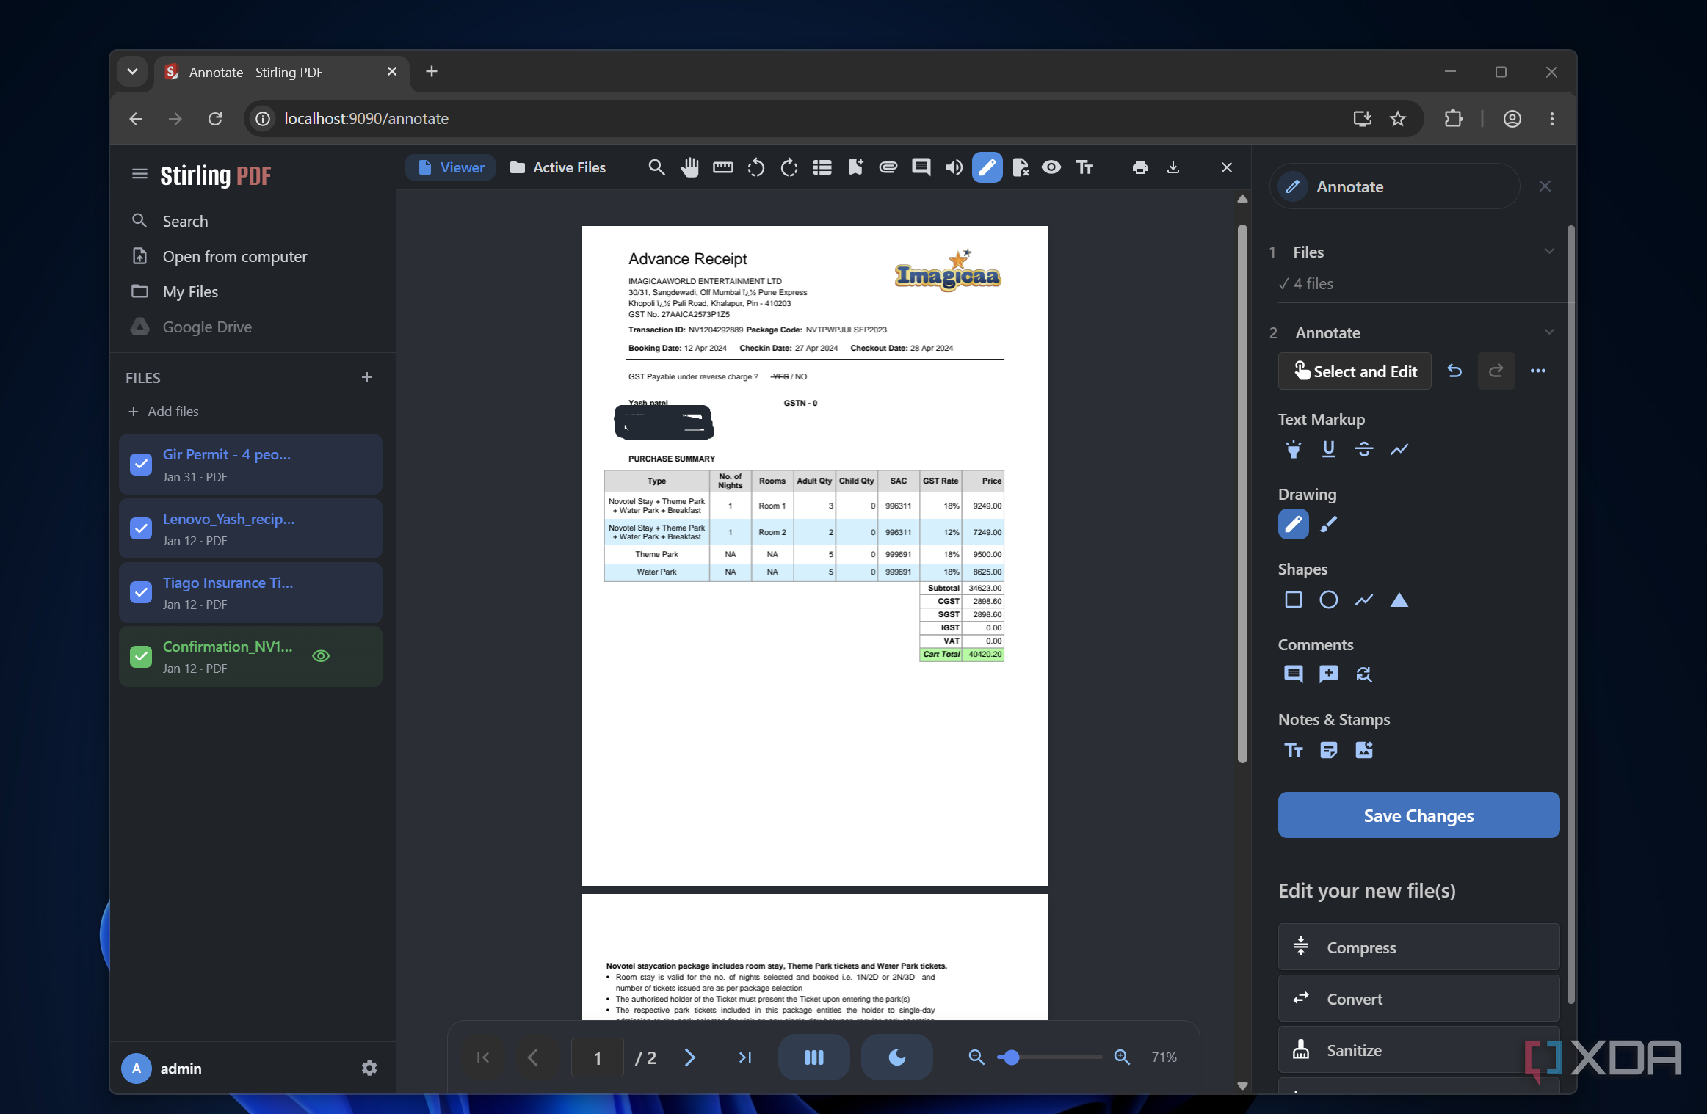Viewport: 1707px width, 1114px height.
Task: Click the redact page icon in toolbar
Action: click(x=1021, y=167)
